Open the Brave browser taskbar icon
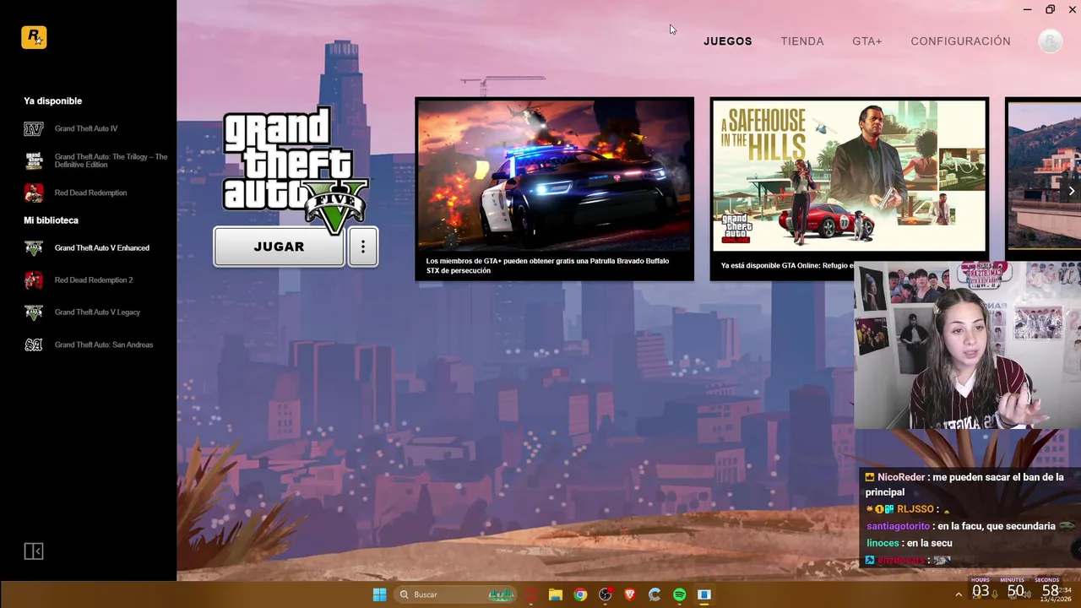This screenshot has height=608, width=1081. pyautogui.click(x=630, y=594)
